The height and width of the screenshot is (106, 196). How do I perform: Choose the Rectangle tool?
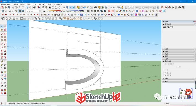point(2,37)
